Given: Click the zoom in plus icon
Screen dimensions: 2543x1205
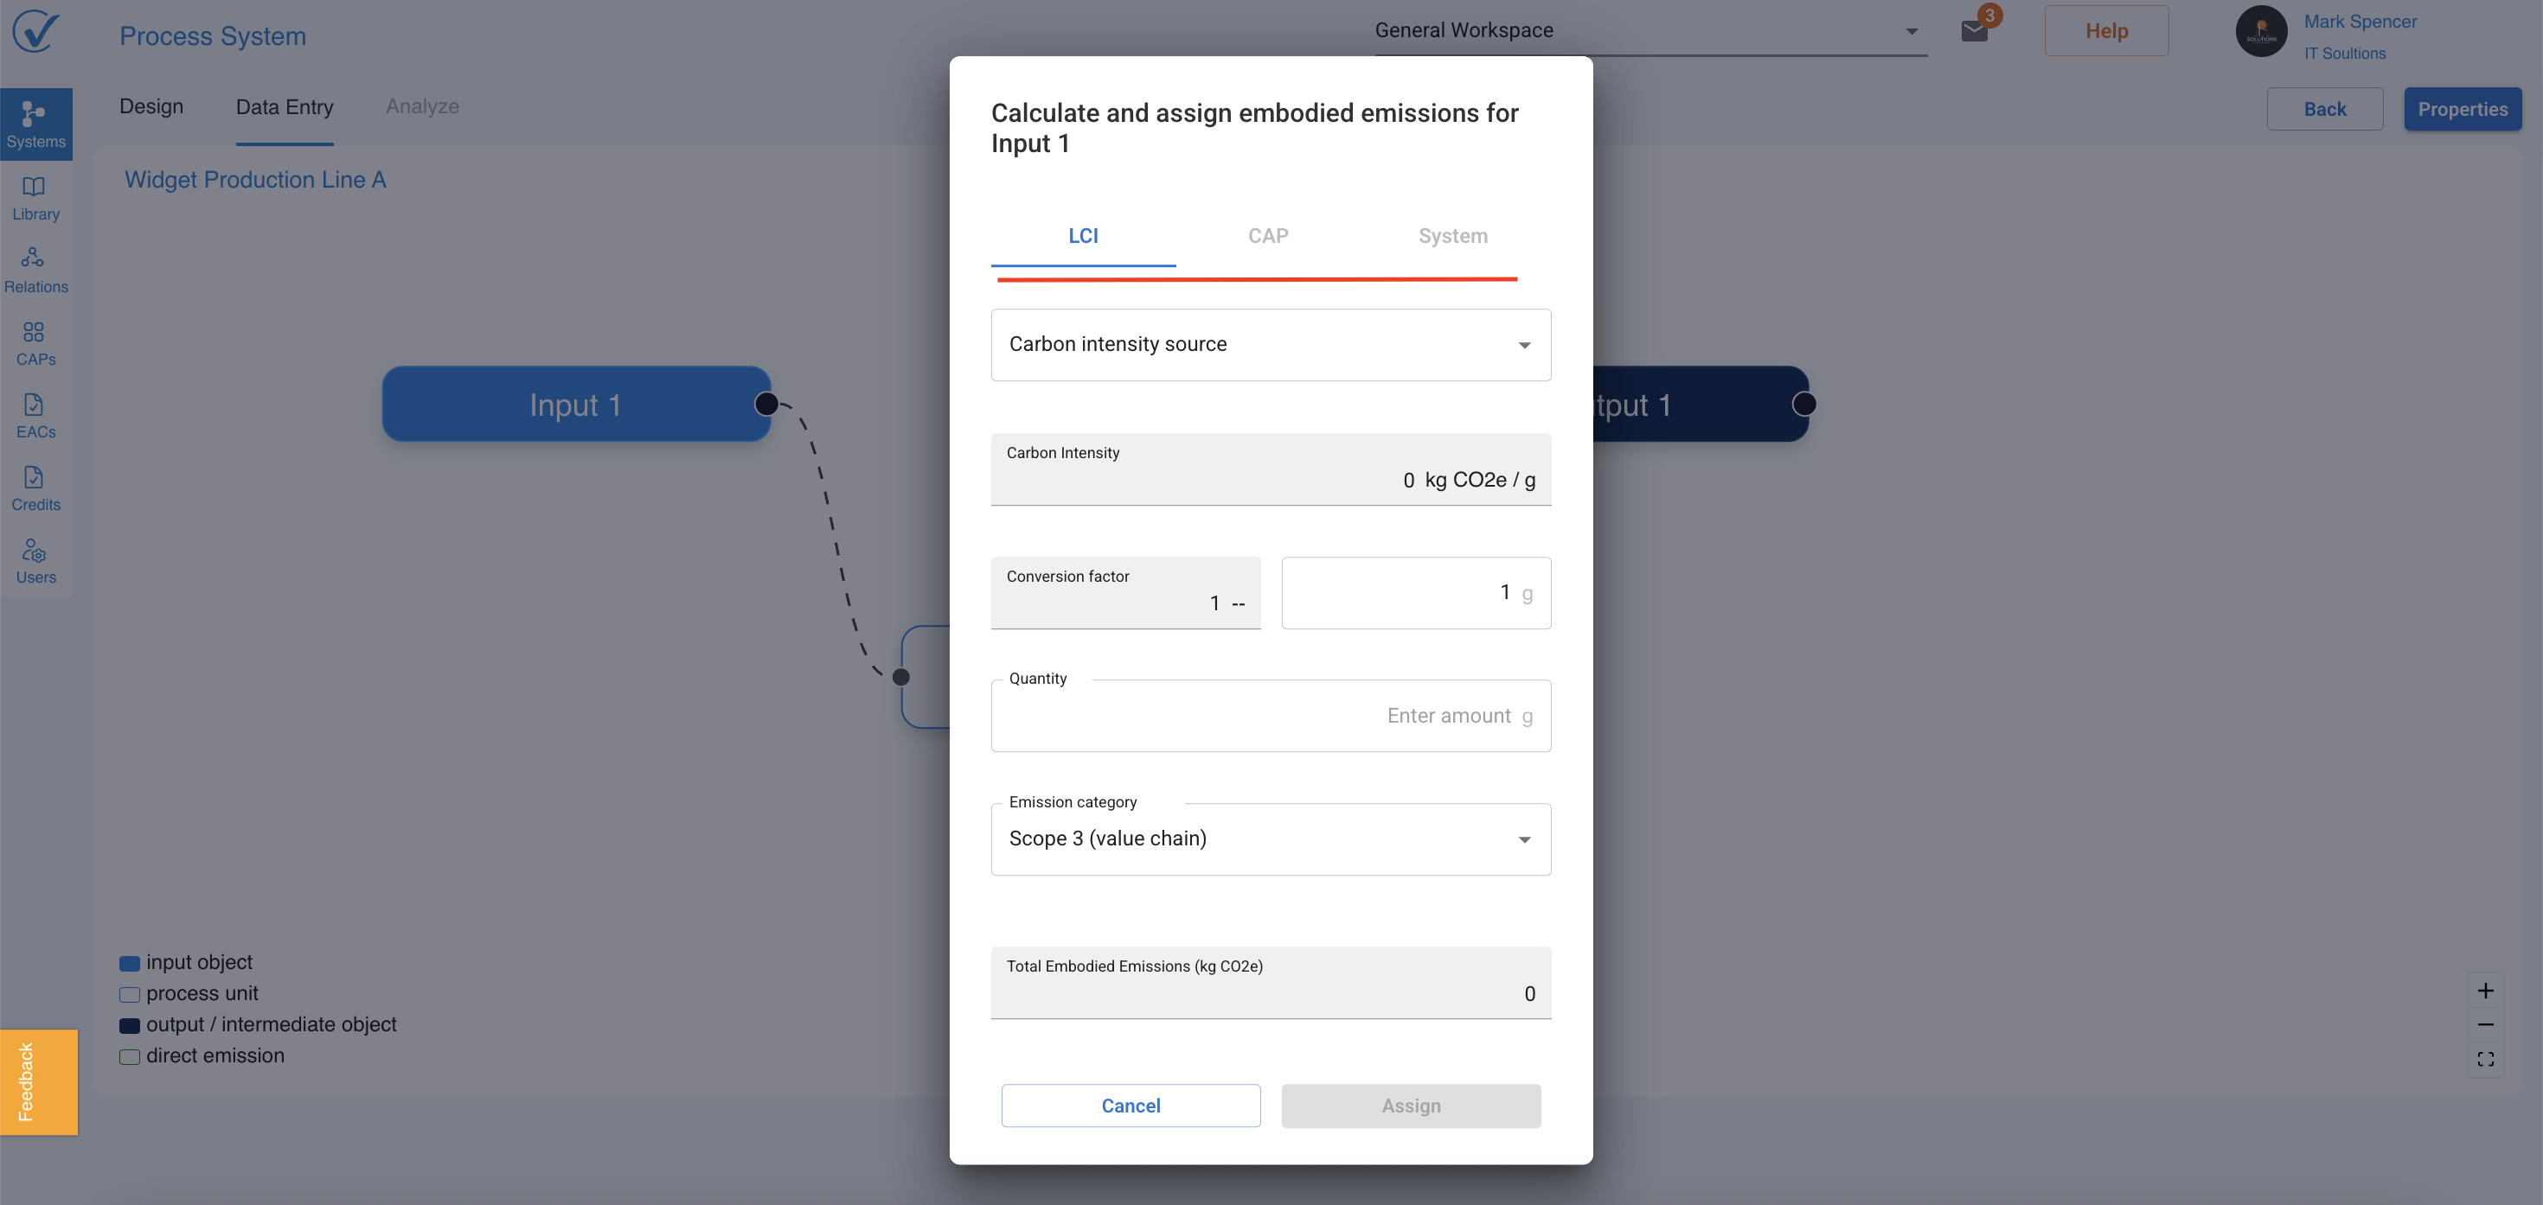Looking at the screenshot, I should click(2485, 990).
